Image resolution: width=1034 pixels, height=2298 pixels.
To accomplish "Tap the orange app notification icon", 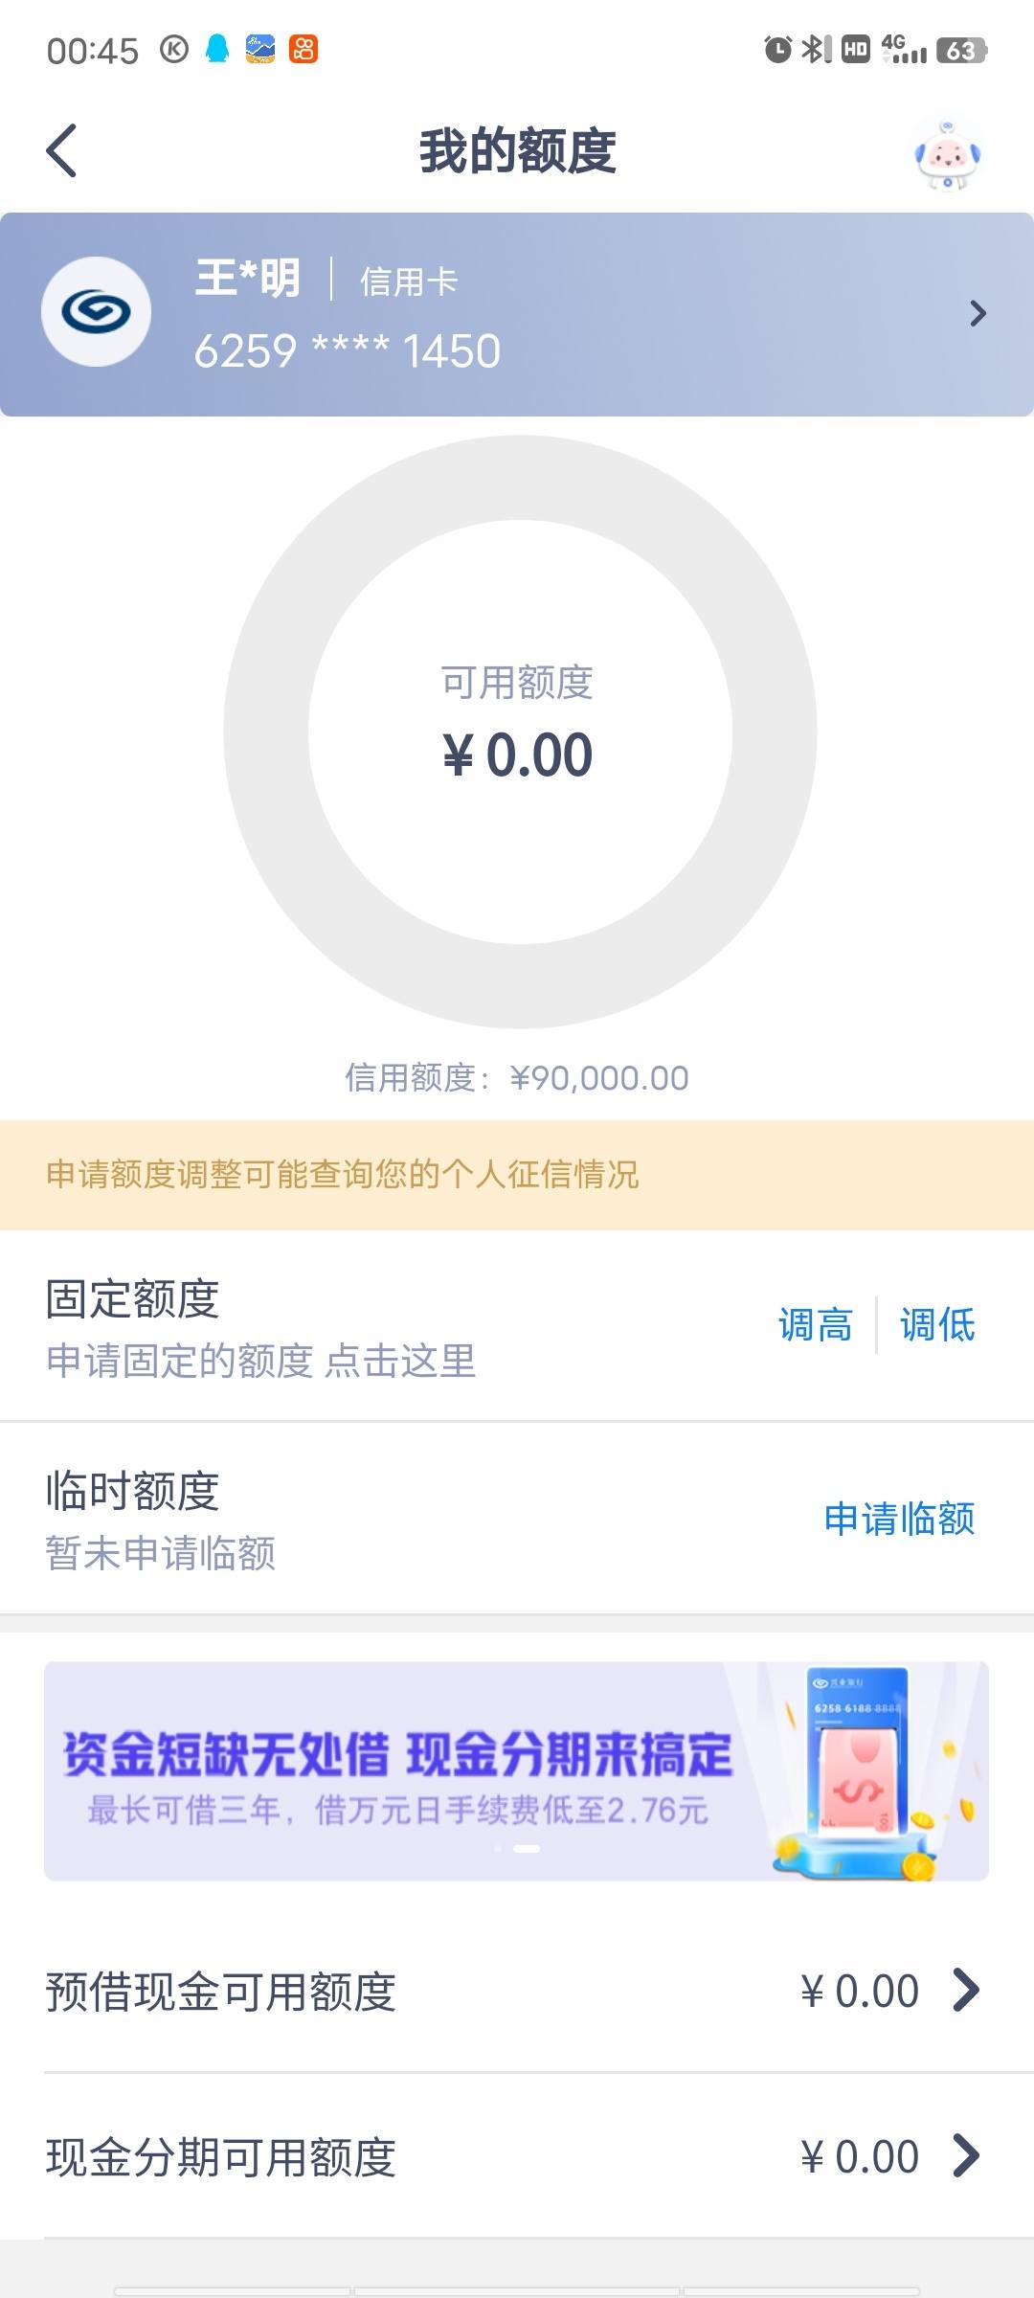I will [303, 49].
